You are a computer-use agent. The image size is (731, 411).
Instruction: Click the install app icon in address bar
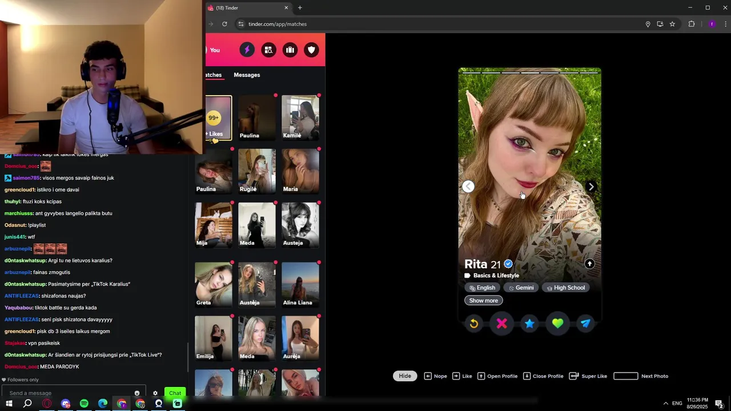(x=660, y=24)
